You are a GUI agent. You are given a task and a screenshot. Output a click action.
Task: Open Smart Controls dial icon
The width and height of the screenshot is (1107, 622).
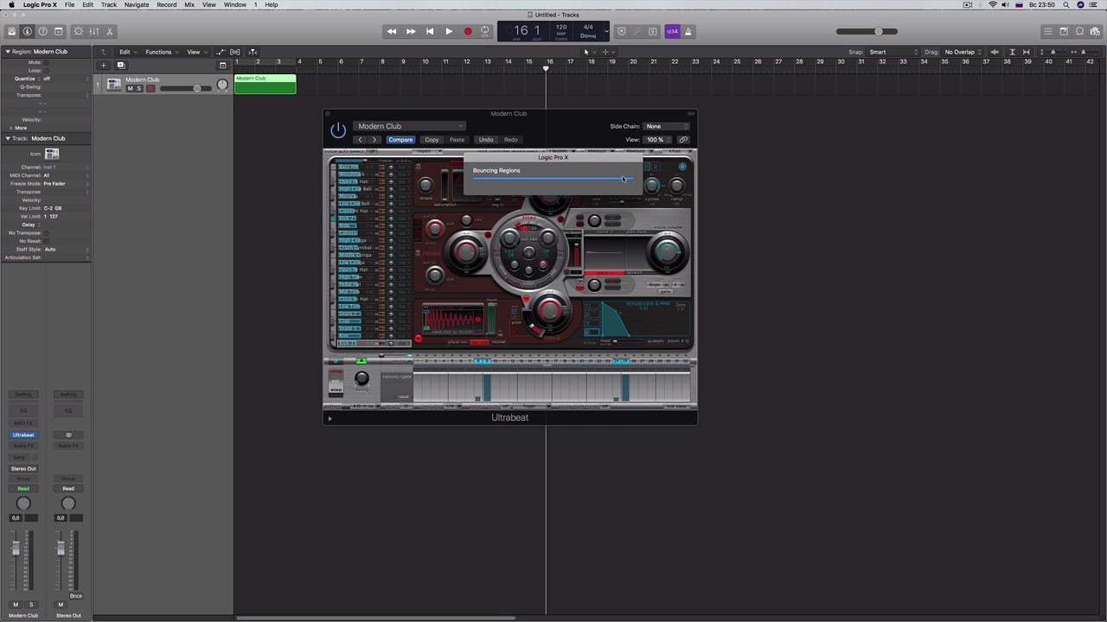78,32
